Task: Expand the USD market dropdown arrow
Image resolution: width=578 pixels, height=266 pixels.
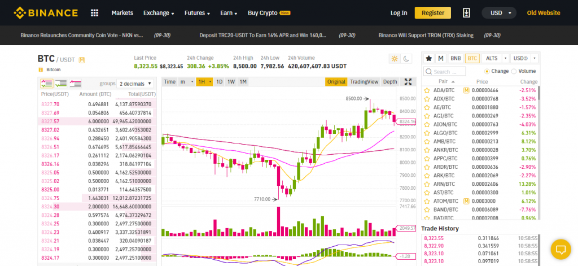Action: click(x=535, y=58)
